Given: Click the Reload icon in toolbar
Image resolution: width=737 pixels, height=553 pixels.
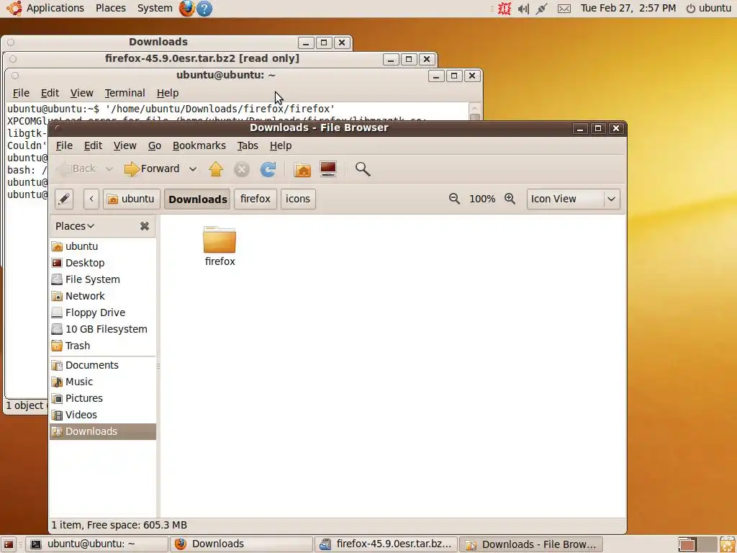Looking at the screenshot, I should (268, 168).
